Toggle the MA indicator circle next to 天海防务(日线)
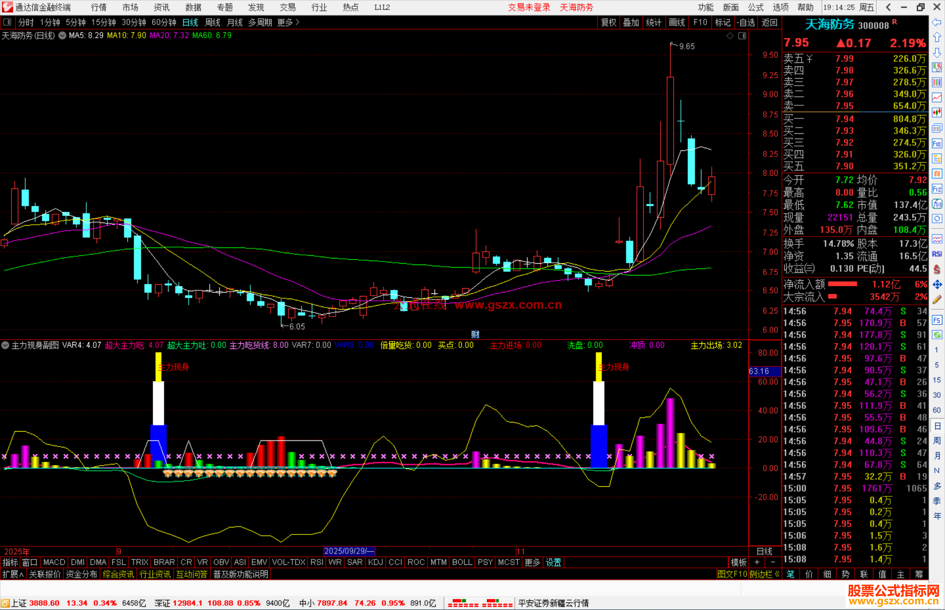945x610 pixels. 63,35
